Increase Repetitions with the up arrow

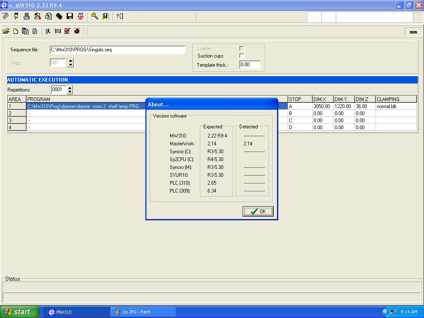[x=70, y=88]
